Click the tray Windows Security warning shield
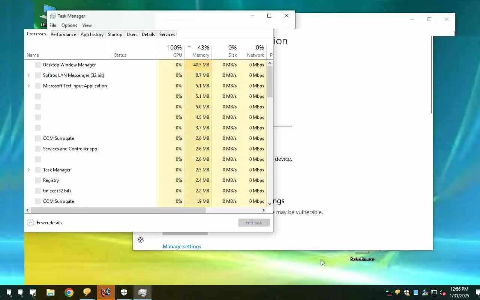 pos(407,292)
